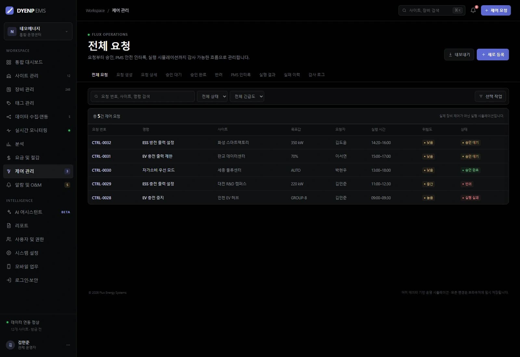Click the Workspace breadcrumb link
The image size is (520, 357).
(95, 10)
